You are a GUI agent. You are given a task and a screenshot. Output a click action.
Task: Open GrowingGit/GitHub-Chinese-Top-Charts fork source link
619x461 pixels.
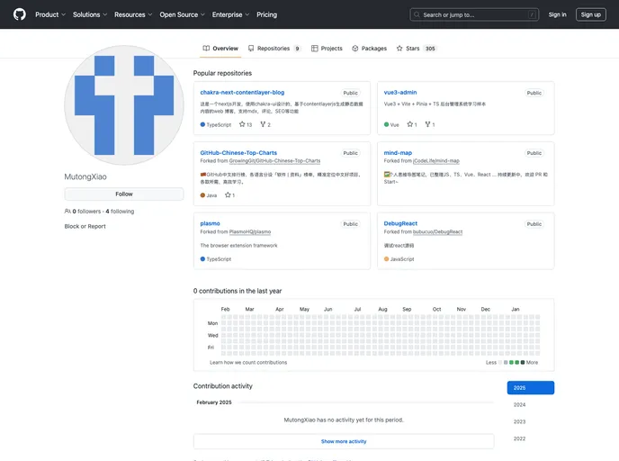274,161
